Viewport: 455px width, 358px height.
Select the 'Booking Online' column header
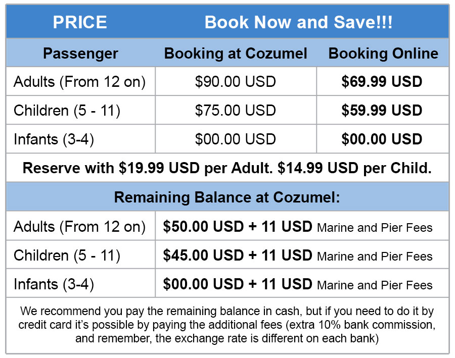click(x=383, y=54)
